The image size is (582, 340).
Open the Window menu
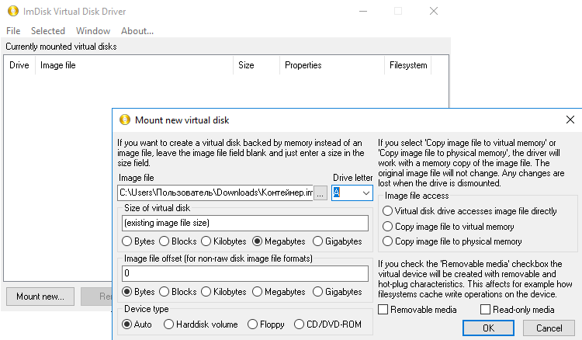(93, 31)
